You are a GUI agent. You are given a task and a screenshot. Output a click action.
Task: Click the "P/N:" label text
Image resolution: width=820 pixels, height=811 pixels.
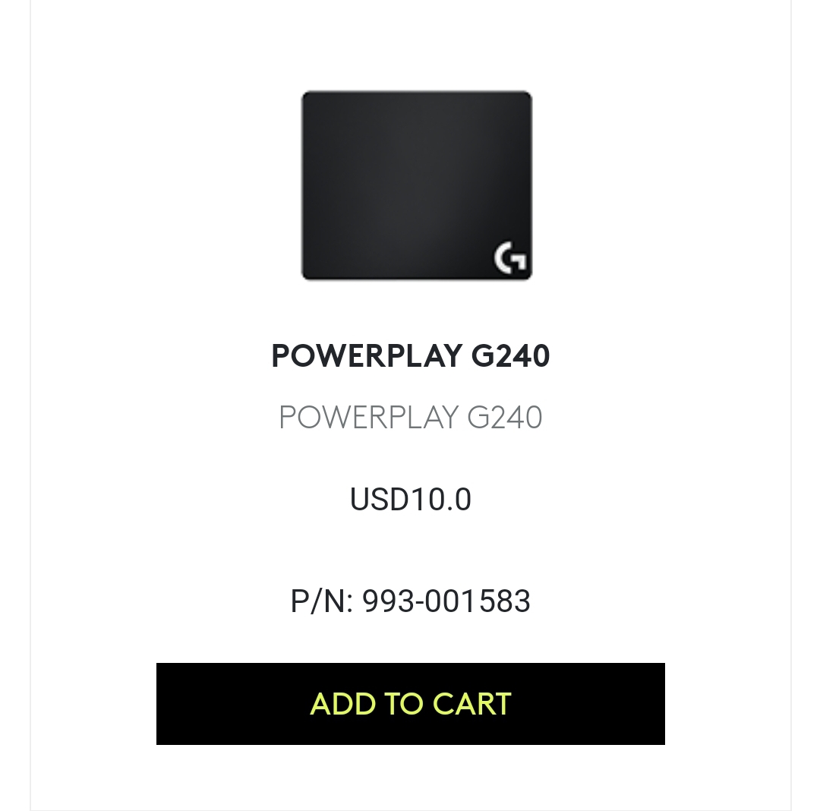tap(322, 601)
